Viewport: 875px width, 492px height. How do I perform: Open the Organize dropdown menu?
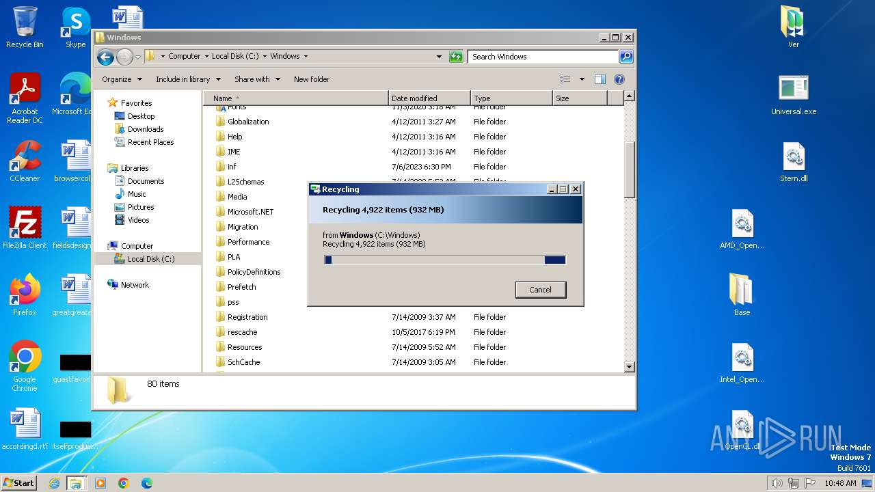(x=122, y=79)
